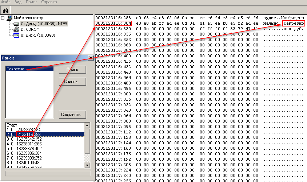Viewport: 307px width, 182px height.
Task: Click the results list scrollbar thumb
Action: [x=87, y=141]
